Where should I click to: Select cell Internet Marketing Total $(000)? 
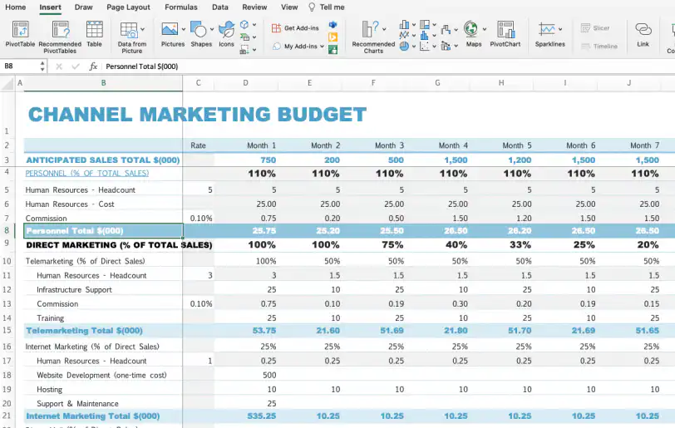[103, 416]
